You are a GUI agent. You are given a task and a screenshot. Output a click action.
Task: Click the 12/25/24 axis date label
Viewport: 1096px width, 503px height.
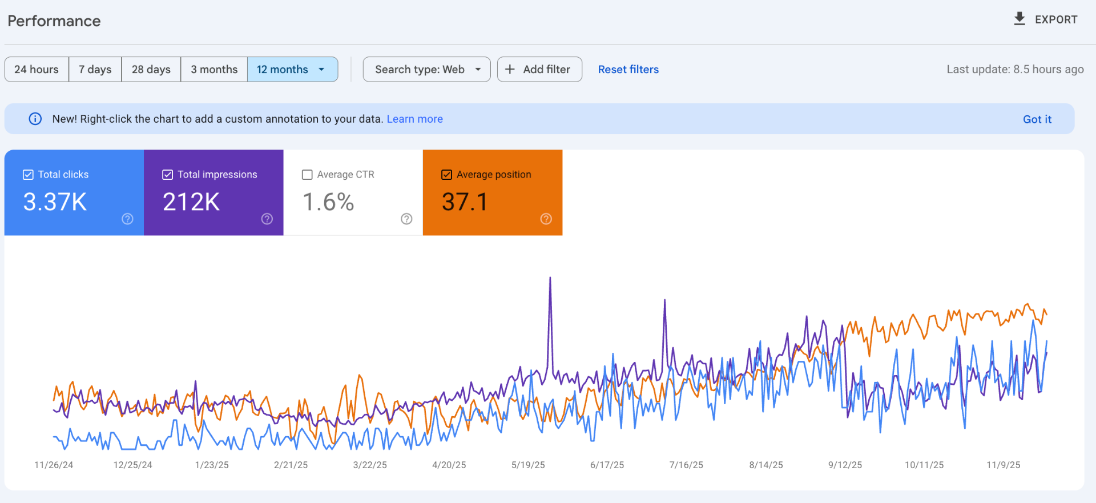pyautogui.click(x=133, y=465)
